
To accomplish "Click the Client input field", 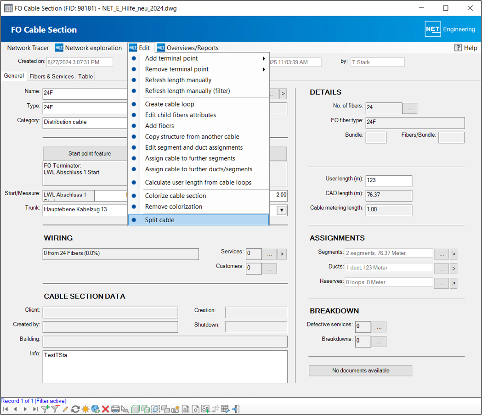I will pos(110,313).
